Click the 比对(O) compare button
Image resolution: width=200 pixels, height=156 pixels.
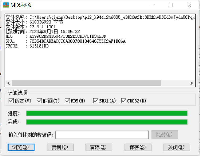pyautogui.click(x=165, y=134)
